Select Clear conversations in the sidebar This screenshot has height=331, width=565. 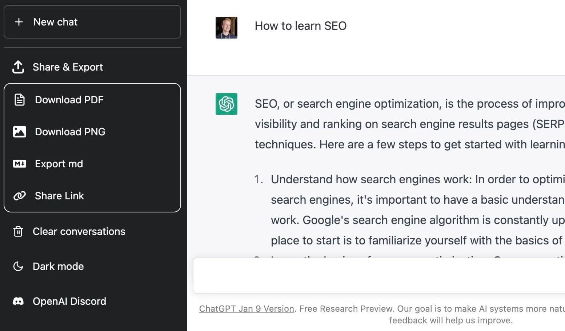click(79, 231)
